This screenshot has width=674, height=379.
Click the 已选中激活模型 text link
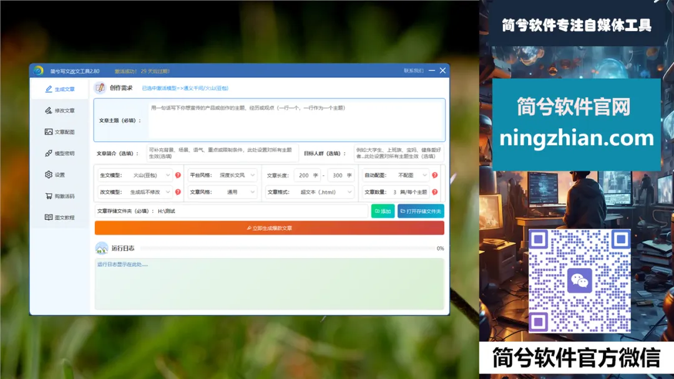tap(185, 88)
